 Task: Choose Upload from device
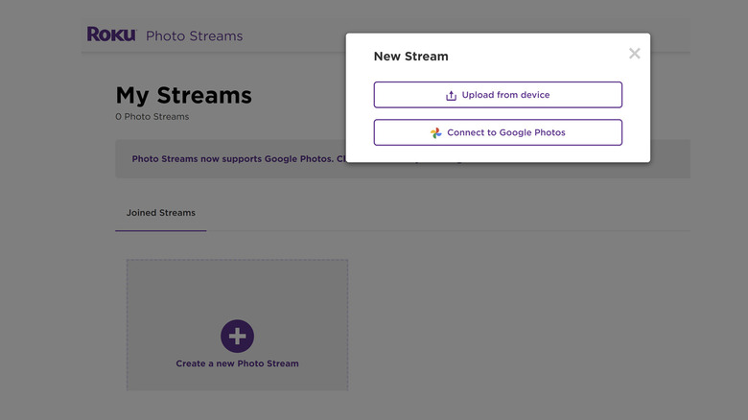coord(498,95)
